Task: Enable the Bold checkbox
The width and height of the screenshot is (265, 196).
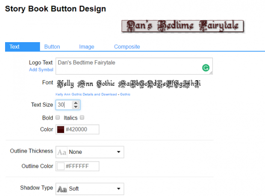Action: (x=58, y=117)
